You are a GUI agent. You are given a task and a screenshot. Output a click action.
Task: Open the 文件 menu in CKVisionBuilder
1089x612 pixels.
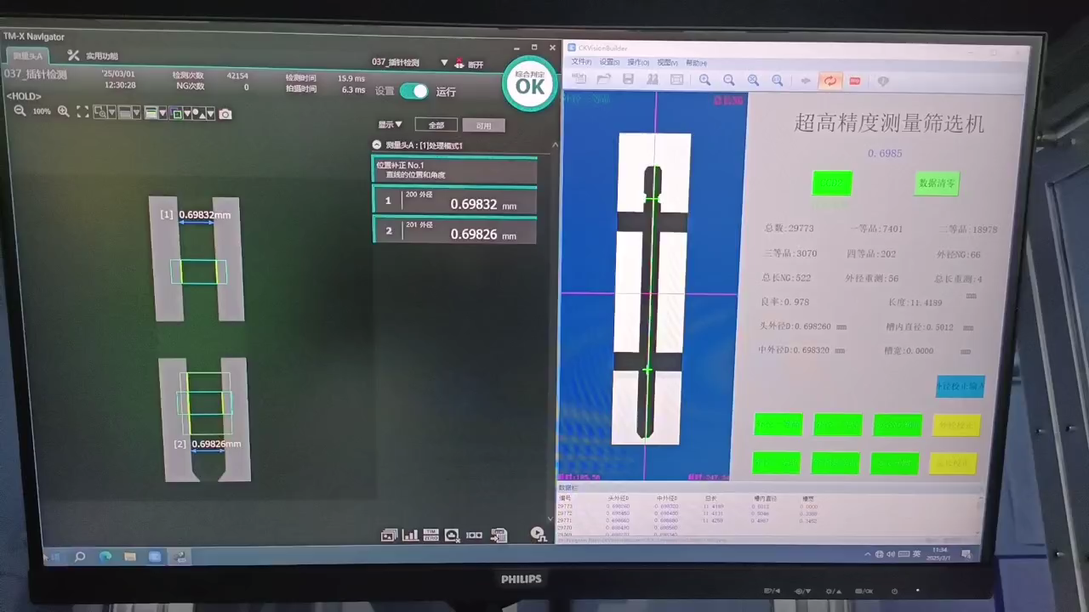point(580,63)
